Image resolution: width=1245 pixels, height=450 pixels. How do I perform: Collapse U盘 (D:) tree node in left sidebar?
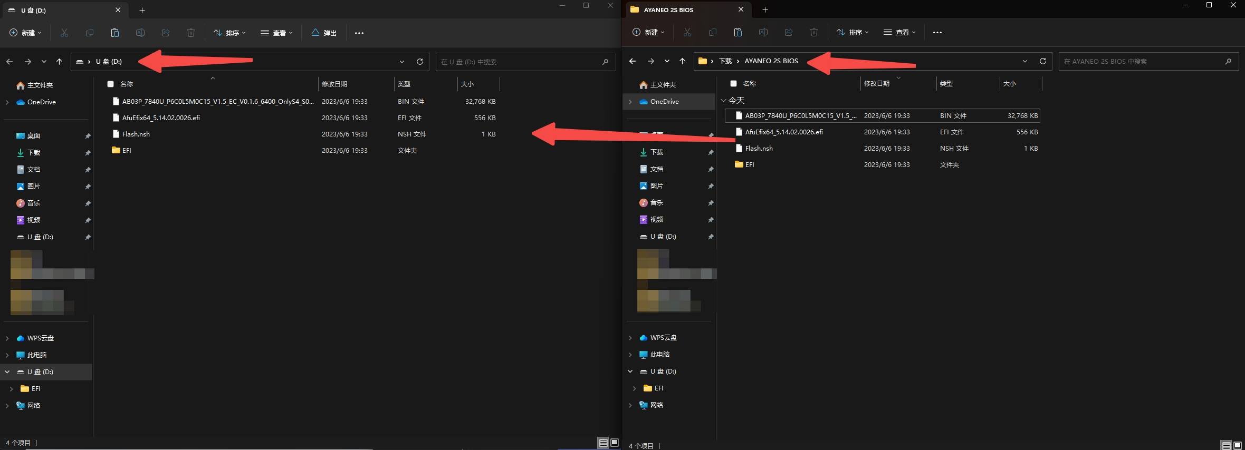coord(7,372)
